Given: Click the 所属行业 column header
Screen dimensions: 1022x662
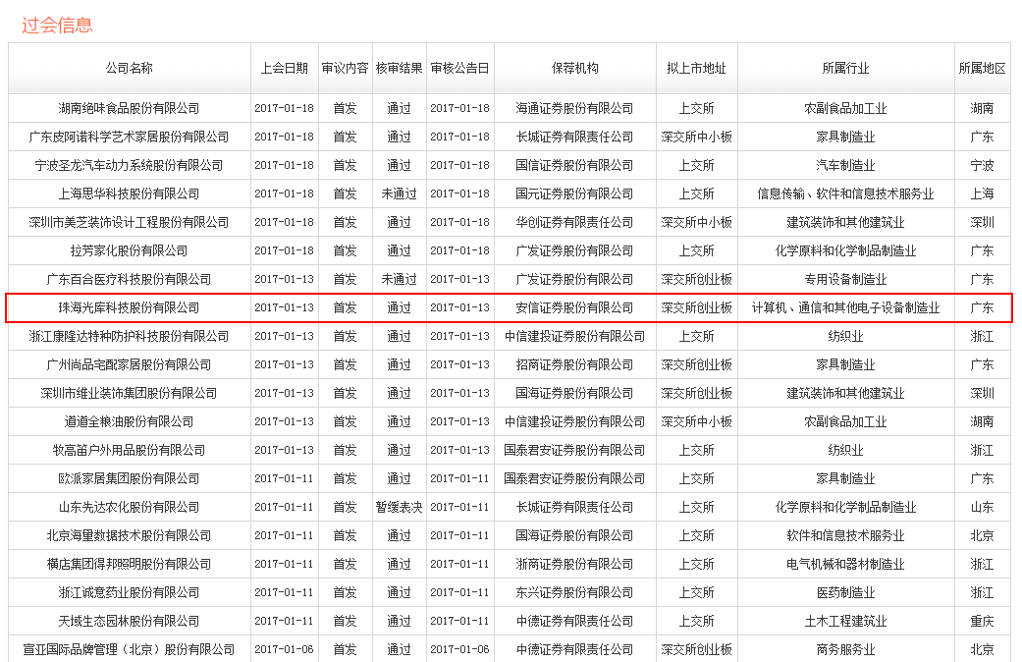Looking at the screenshot, I should point(845,68).
